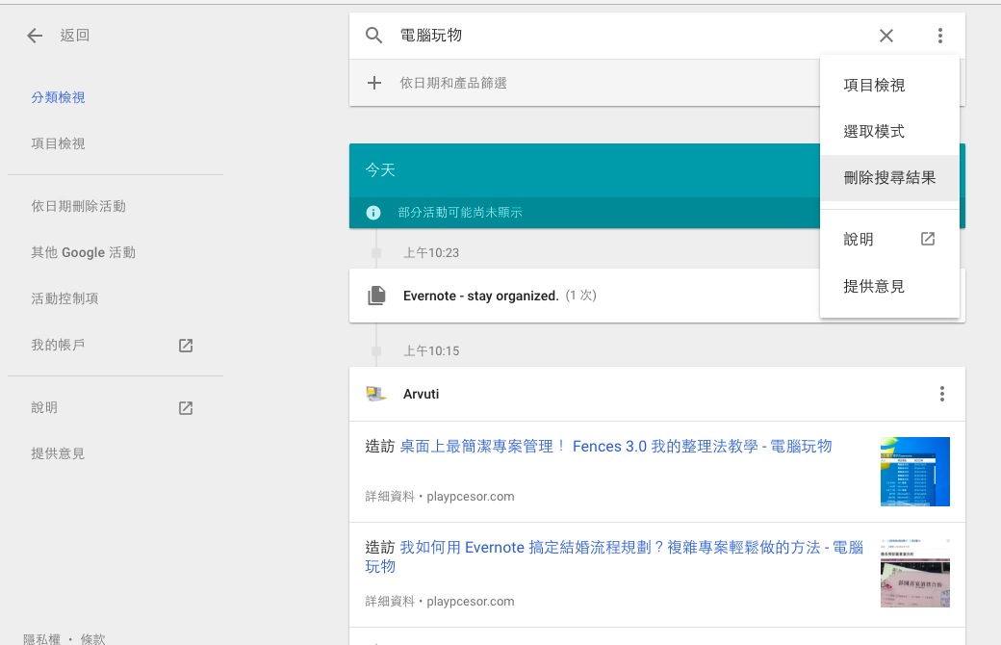
Task: Open the three-dot menu in search bar
Action: point(940,36)
